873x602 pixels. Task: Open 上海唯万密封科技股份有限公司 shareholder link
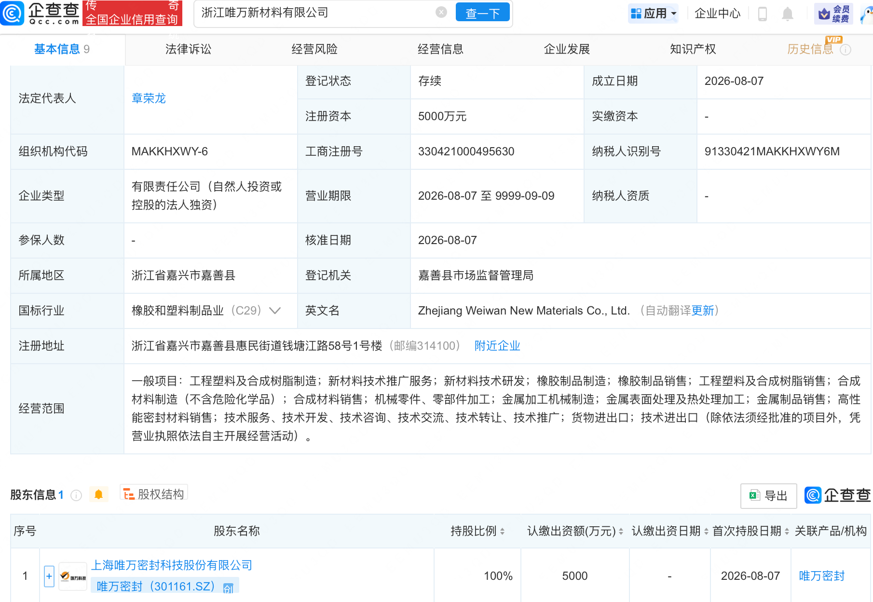tap(172, 565)
